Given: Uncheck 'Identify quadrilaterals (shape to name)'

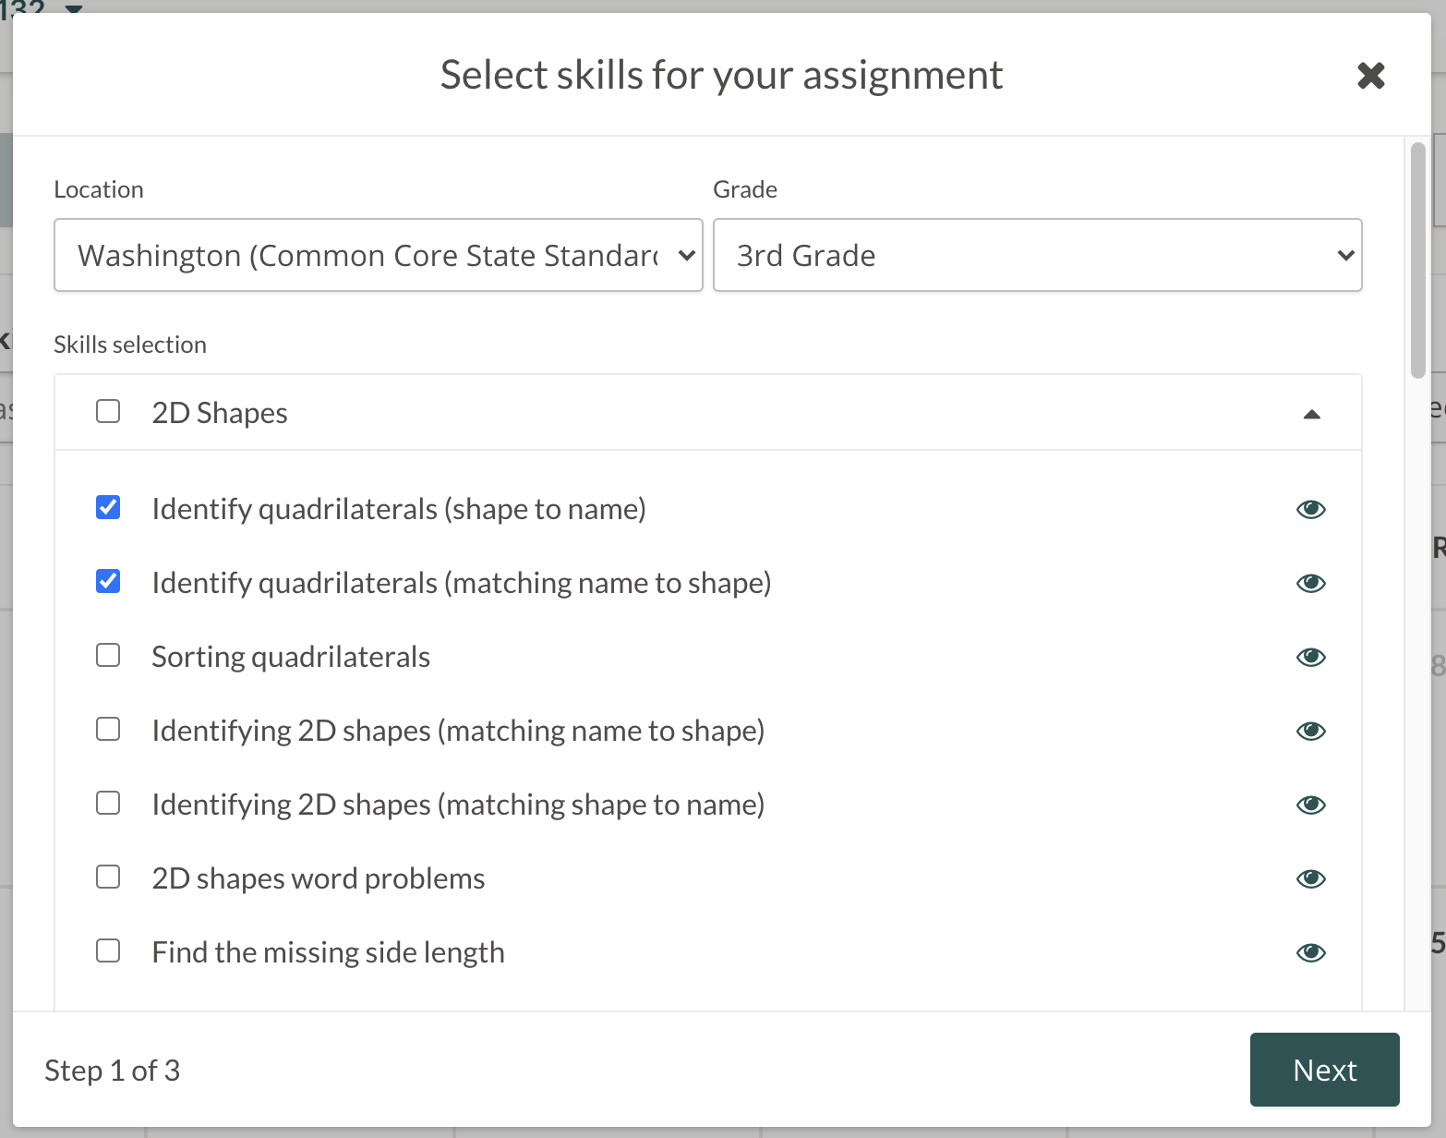Looking at the screenshot, I should 108,507.
